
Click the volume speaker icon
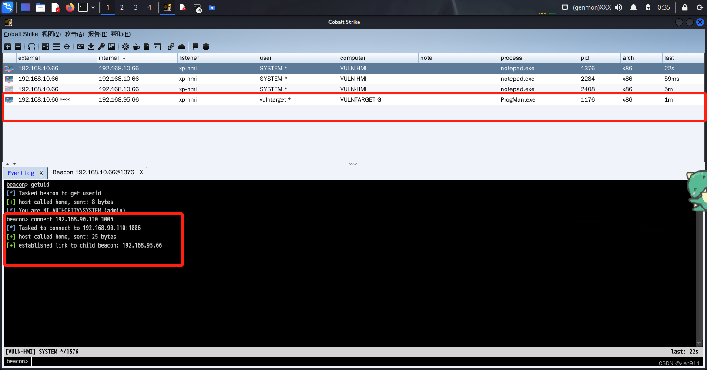[x=618, y=7]
